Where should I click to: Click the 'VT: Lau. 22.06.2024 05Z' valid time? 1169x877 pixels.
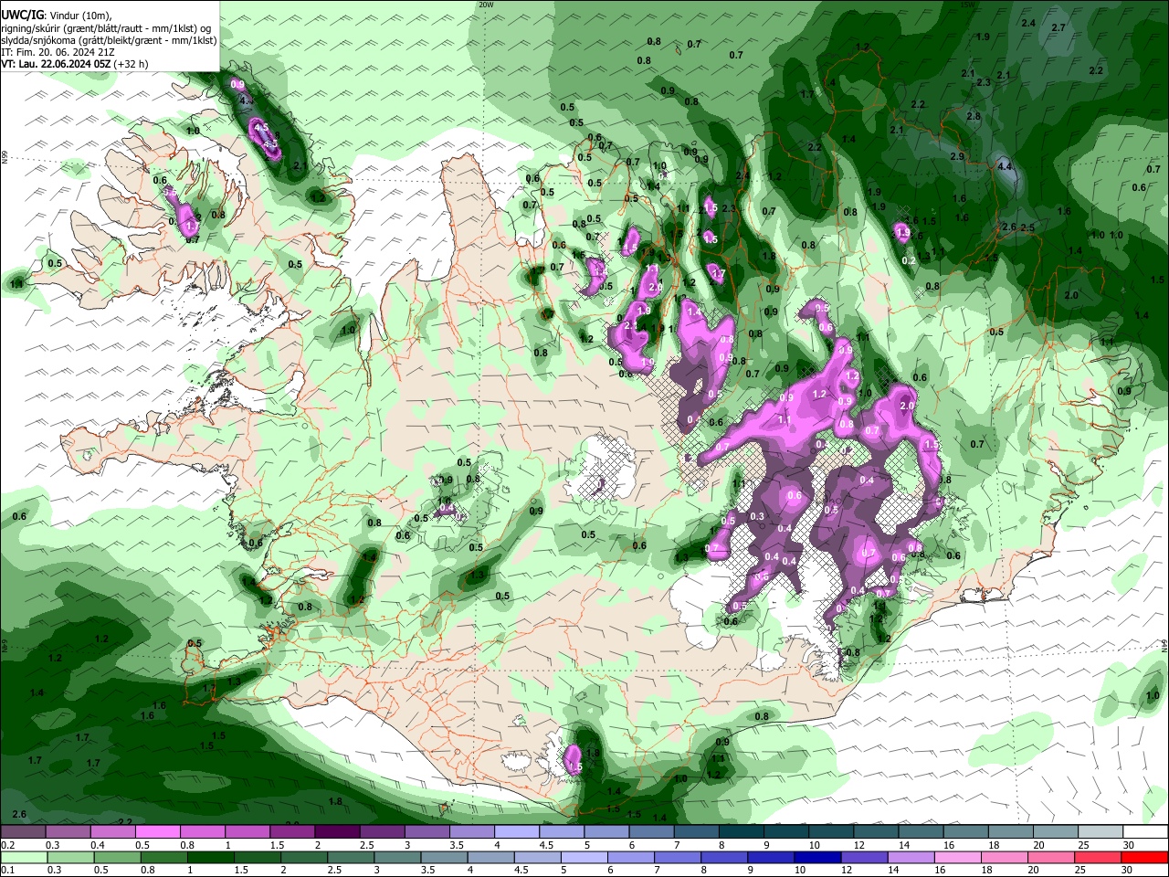pos(56,64)
